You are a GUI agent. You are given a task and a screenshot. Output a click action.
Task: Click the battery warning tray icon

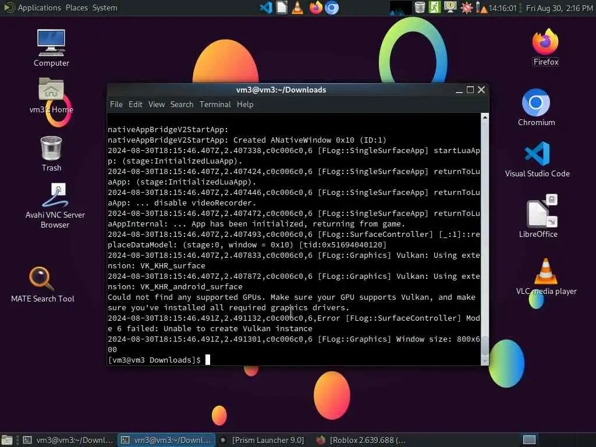(481, 8)
